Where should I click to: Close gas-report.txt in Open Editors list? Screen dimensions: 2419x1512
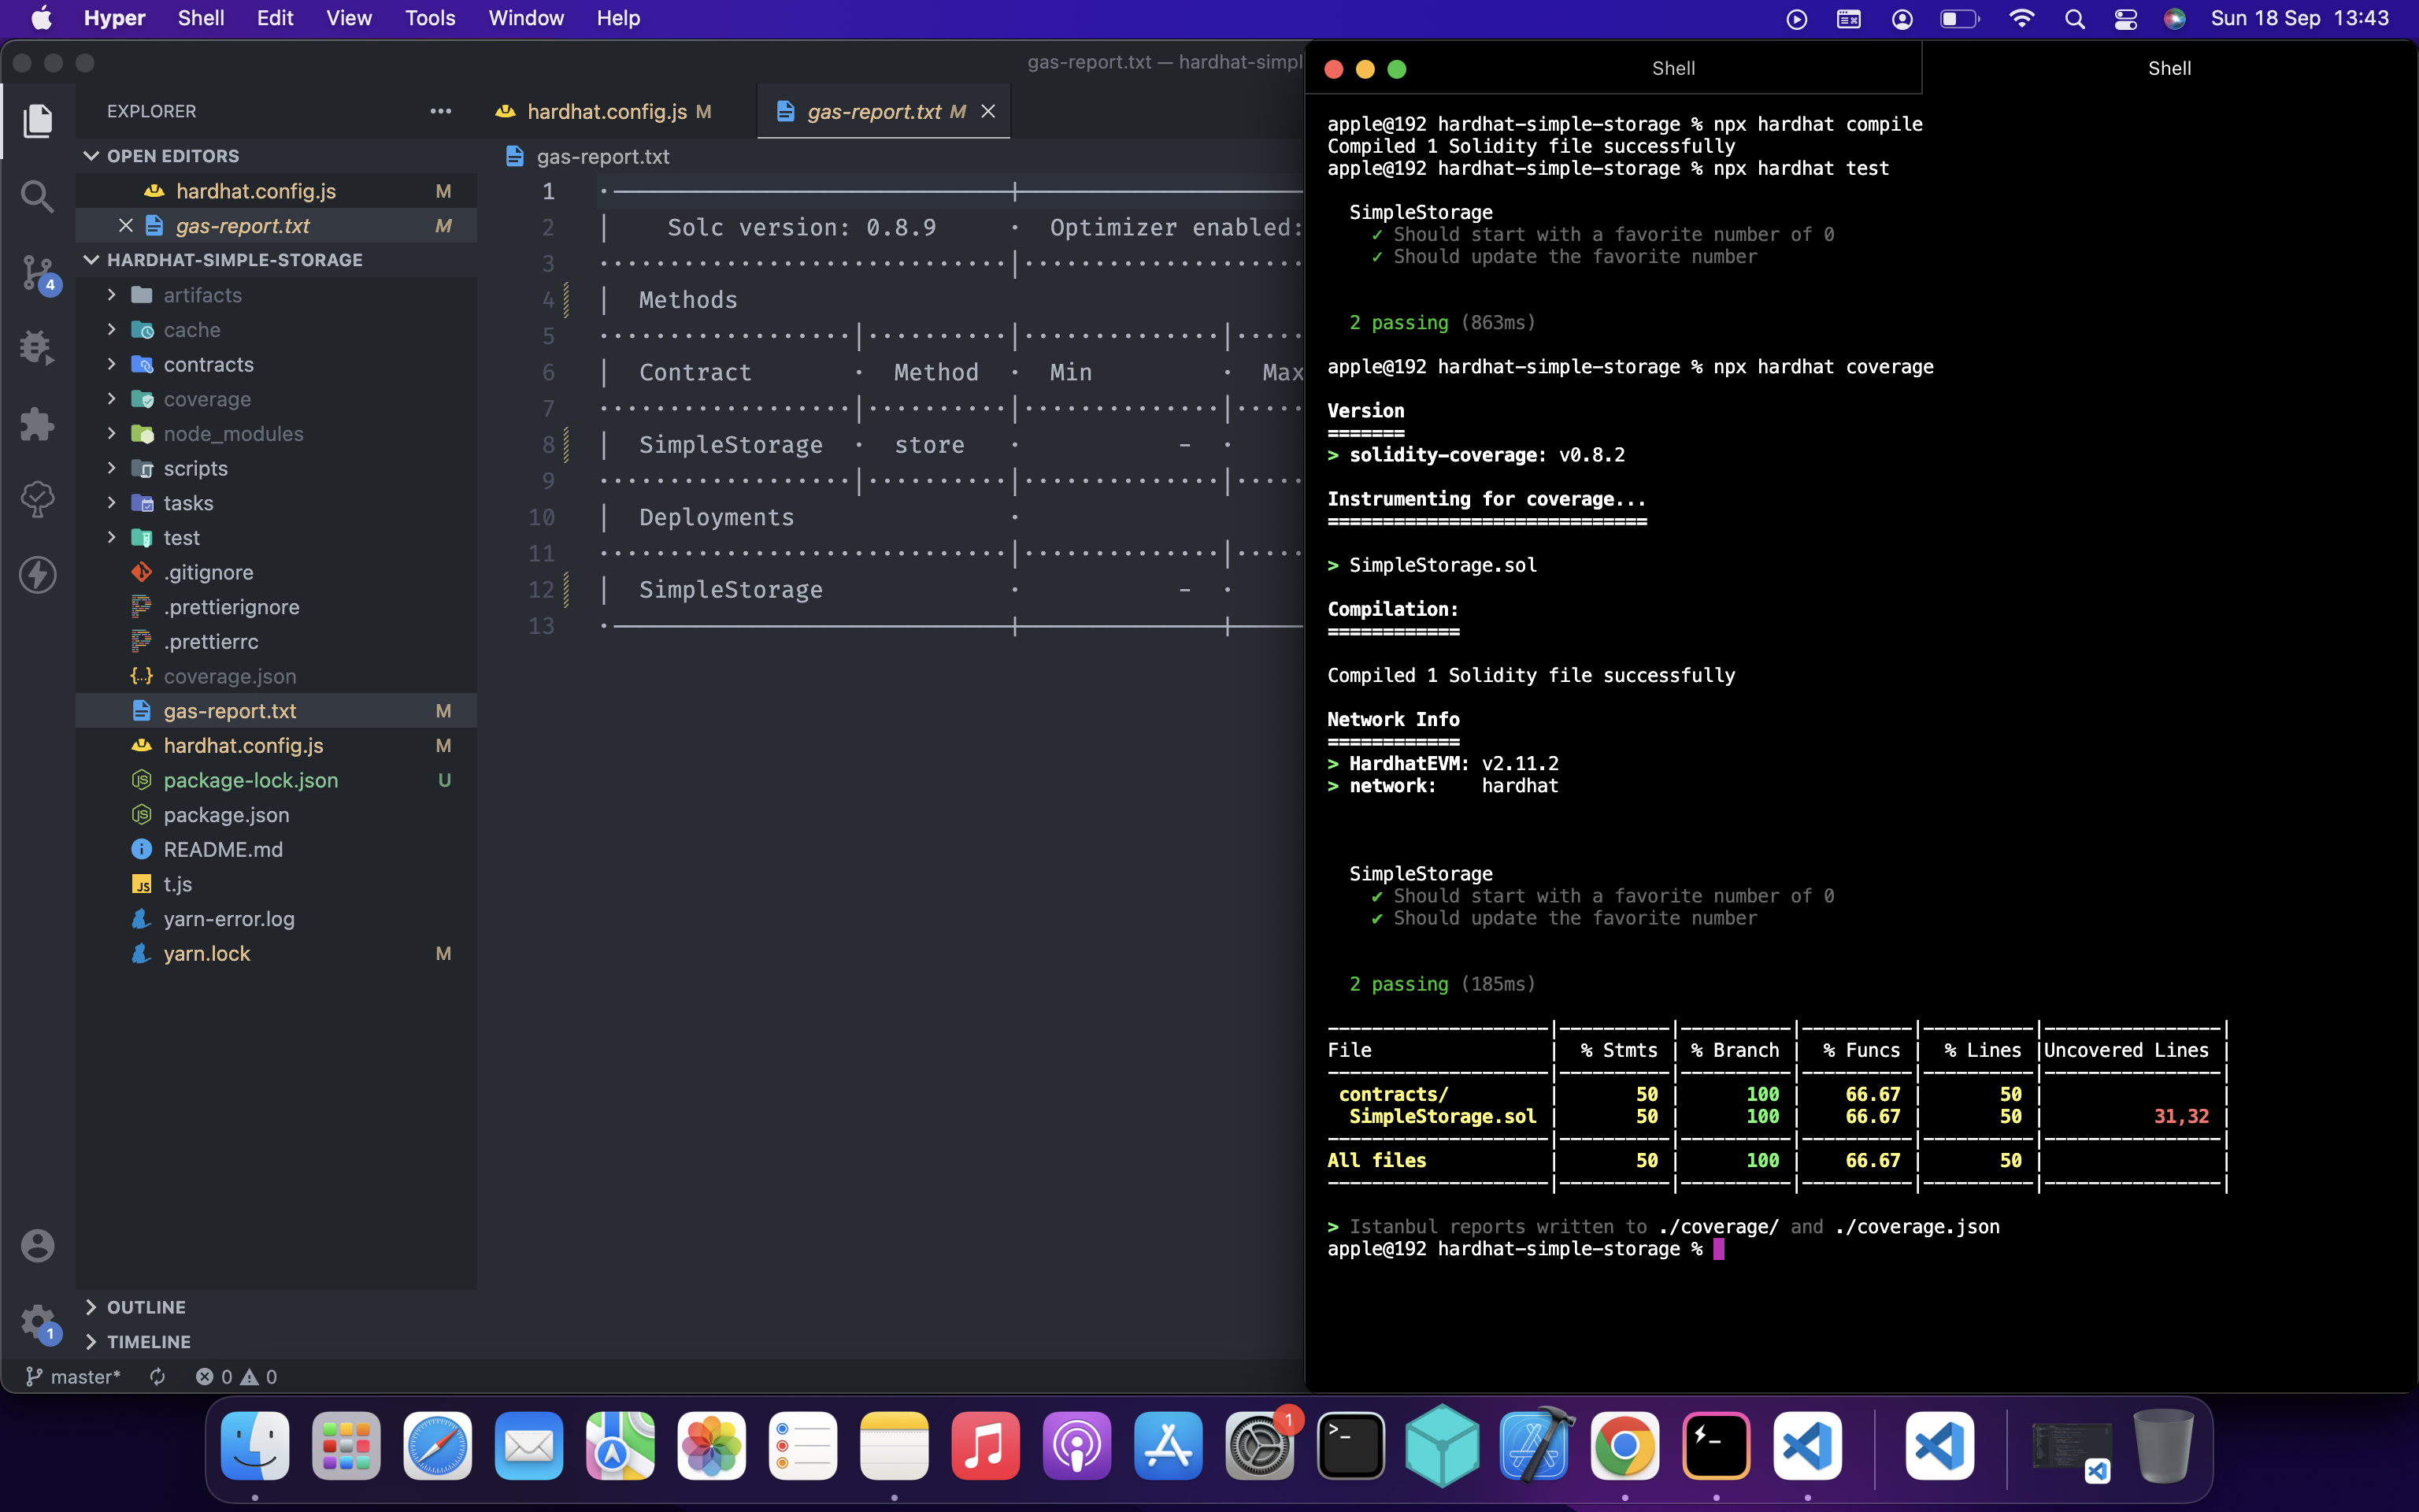126,226
